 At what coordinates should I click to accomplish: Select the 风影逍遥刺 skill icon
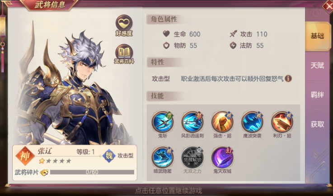point(192,122)
